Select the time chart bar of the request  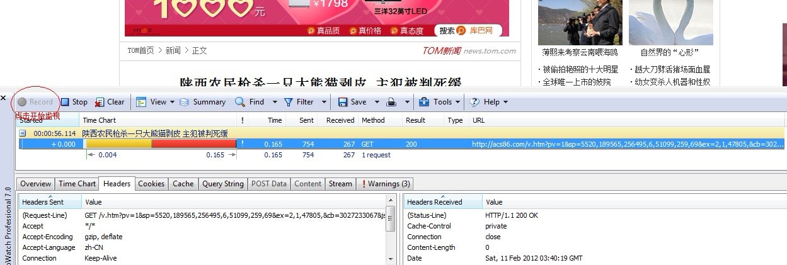pos(160,144)
